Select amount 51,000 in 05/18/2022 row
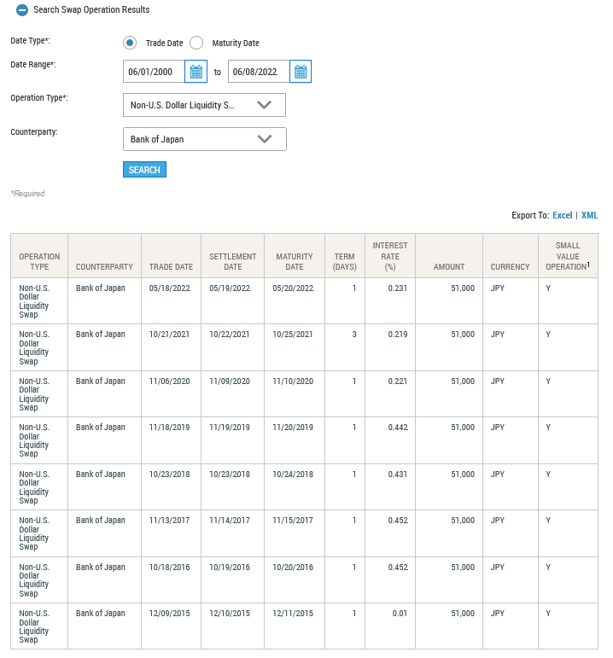613x658 pixels. point(463,288)
